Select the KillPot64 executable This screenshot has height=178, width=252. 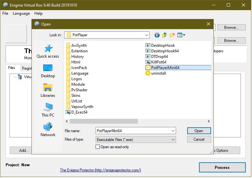[156, 62]
